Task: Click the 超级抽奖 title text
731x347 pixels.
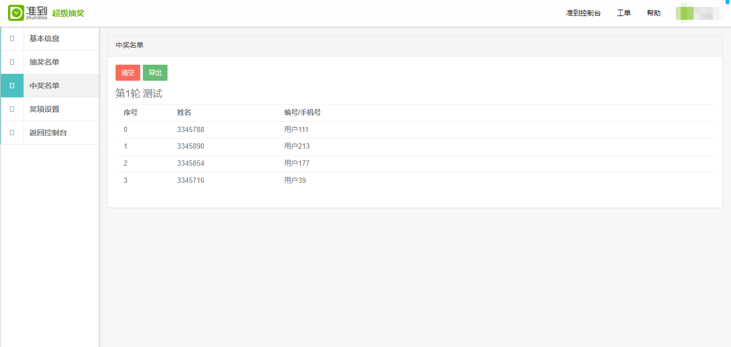Action: click(x=68, y=13)
